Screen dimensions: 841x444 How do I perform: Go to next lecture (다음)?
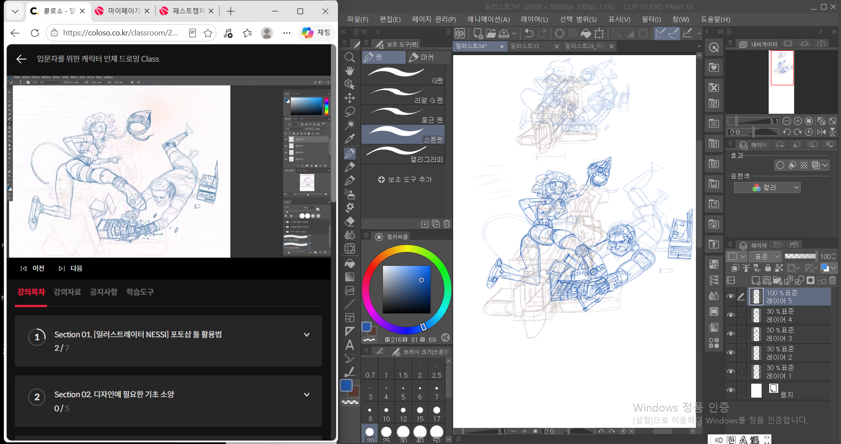coord(71,268)
